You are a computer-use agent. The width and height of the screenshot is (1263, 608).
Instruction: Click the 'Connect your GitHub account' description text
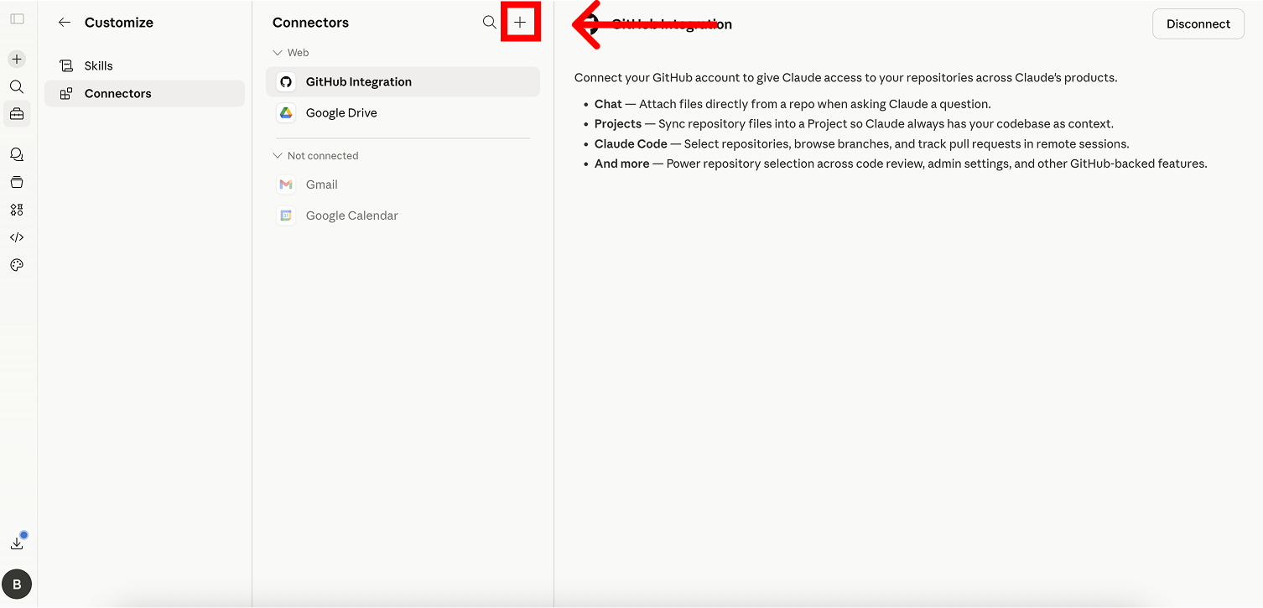pyautogui.click(x=846, y=78)
